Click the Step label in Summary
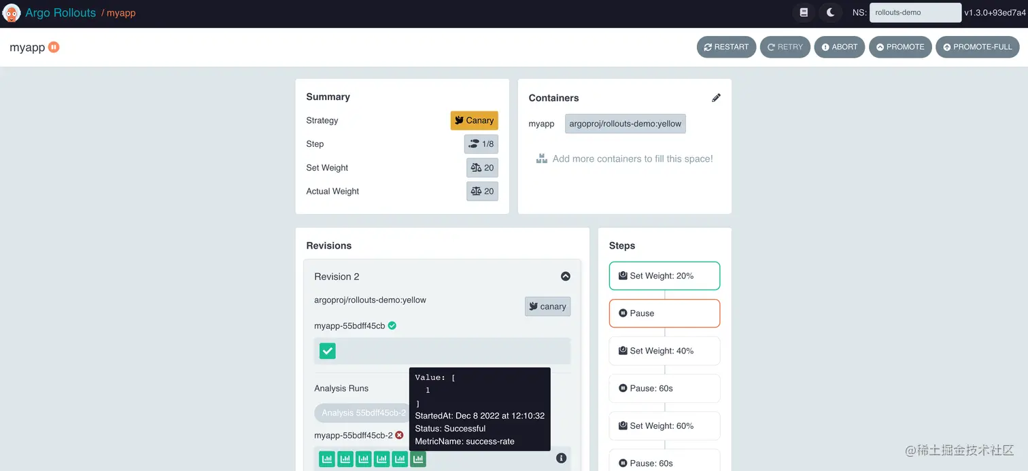This screenshot has height=471, width=1028. 315,144
